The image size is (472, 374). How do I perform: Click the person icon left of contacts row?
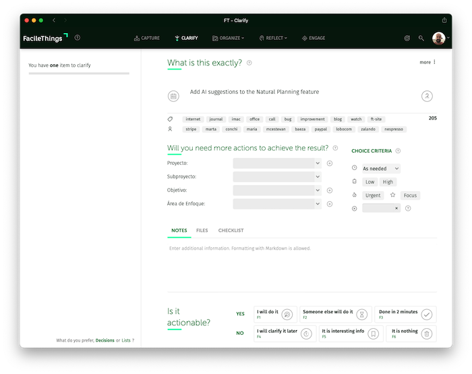170,129
